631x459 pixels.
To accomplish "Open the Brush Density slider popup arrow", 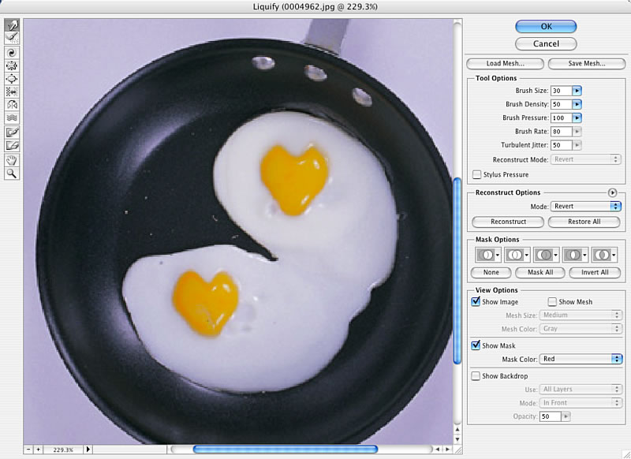I will [577, 105].
